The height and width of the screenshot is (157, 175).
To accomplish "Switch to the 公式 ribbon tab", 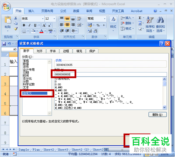I will 63,11.
